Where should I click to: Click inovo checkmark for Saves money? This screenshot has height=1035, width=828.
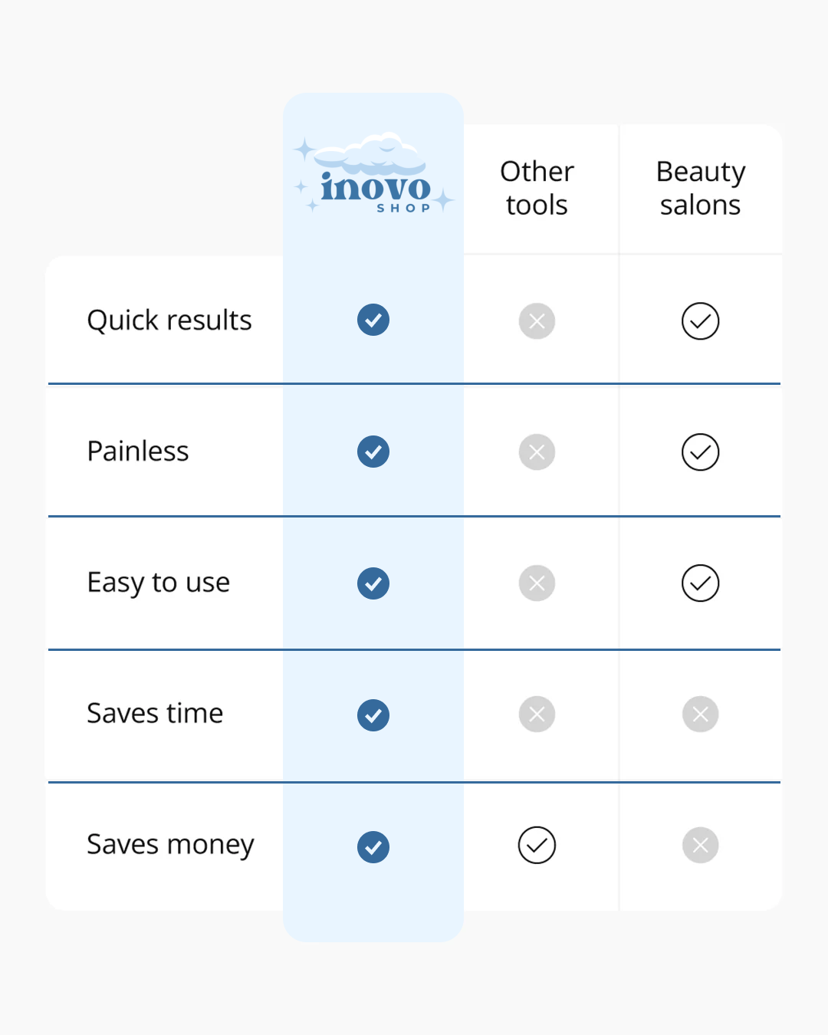[373, 847]
